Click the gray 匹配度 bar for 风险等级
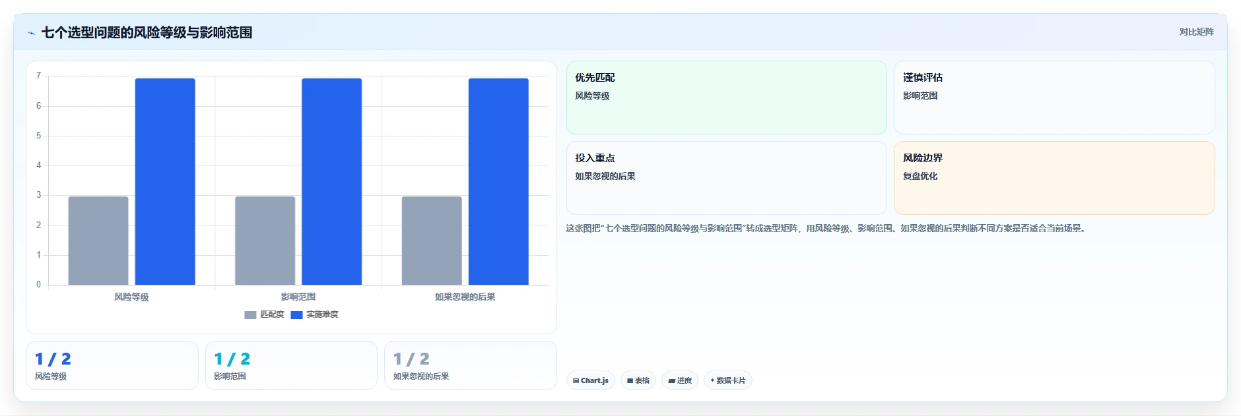Screen dimensions: 1241x416 [x=98, y=241]
